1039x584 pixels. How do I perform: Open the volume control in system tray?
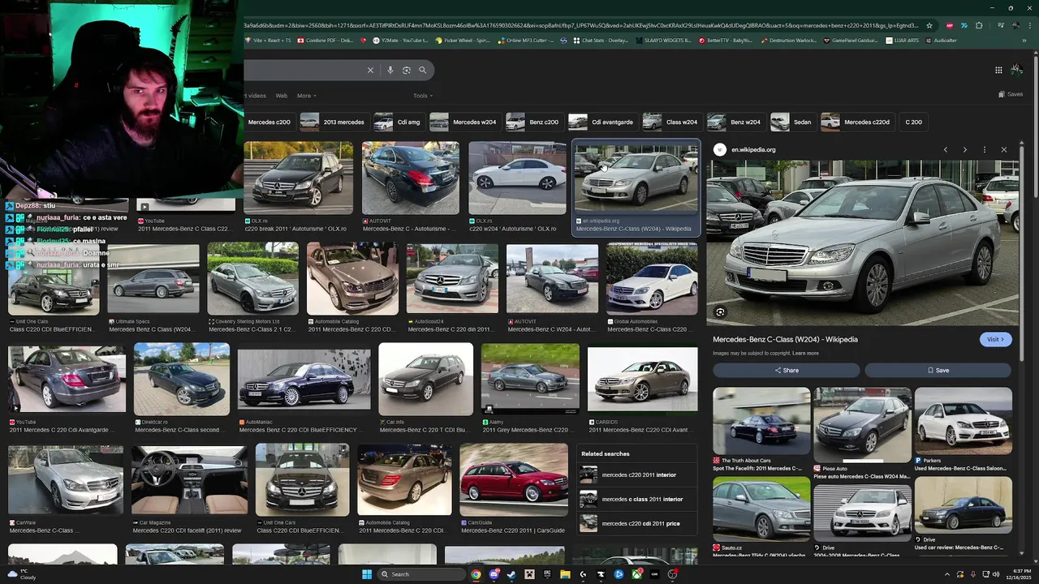pyautogui.click(x=996, y=574)
